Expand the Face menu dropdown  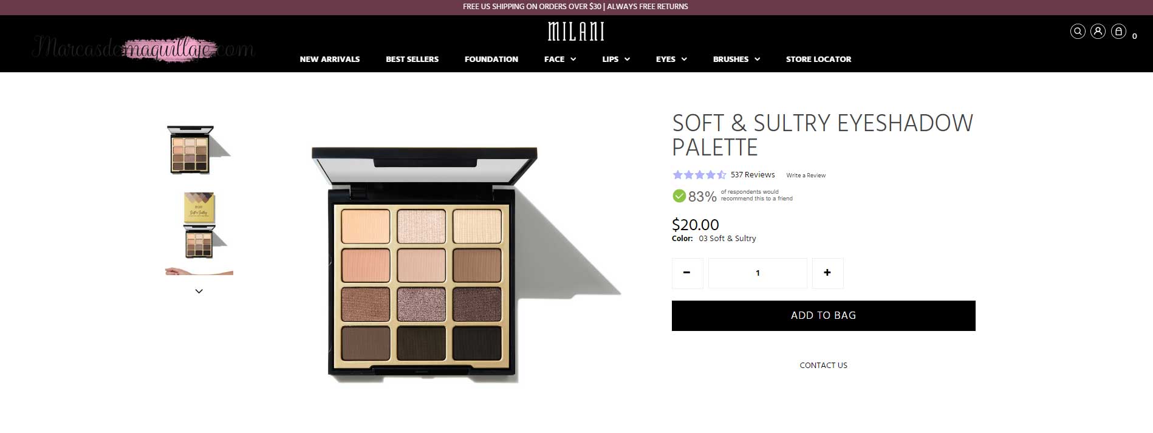click(560, 59)
